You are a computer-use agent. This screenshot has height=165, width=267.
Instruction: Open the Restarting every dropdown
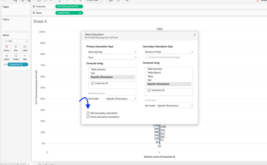121,93
